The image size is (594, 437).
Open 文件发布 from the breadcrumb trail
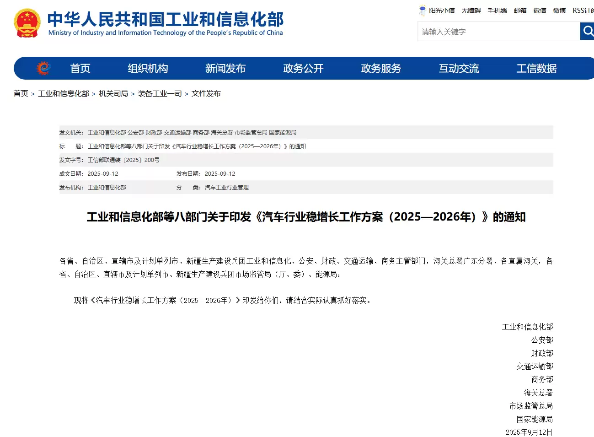pyautogui.click(x=205, y=93)
